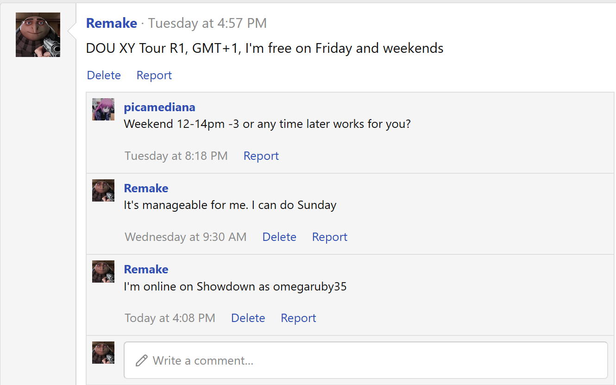The height and width of the screenshot is (385, 616).
Task: Open Remake's username on the Sunday comment
Action: (x=146, y=188)
